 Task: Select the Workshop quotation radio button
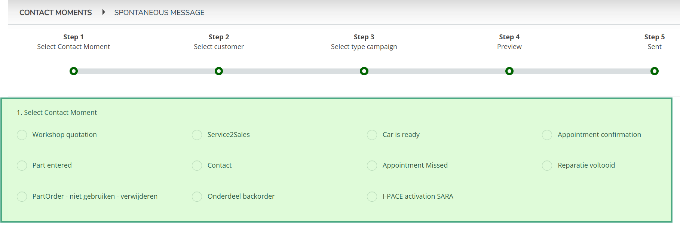pos(22,135)
